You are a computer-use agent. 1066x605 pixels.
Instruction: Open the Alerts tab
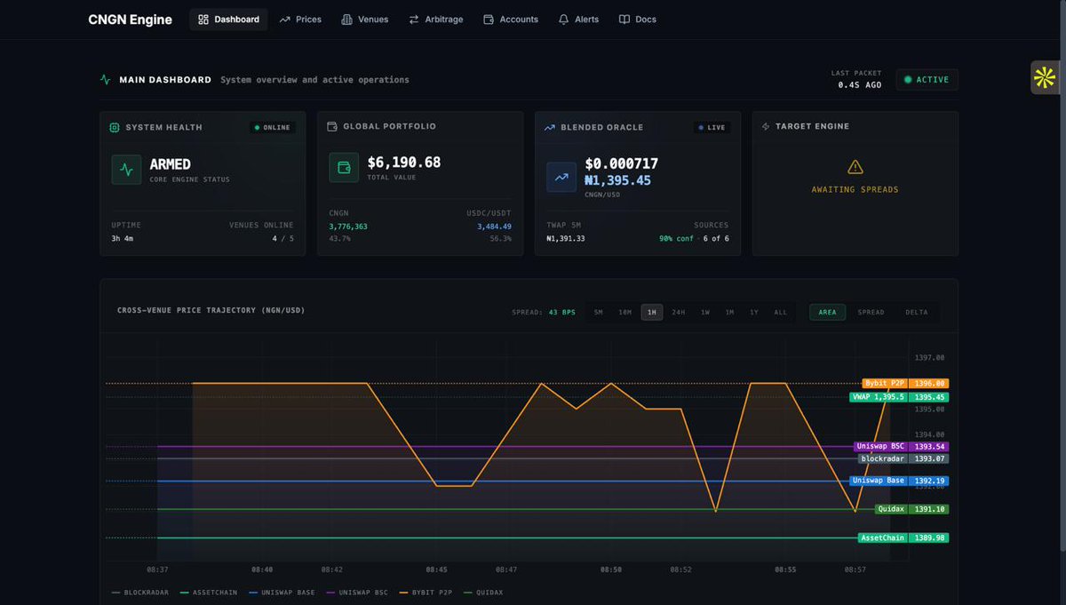(578, 20)
